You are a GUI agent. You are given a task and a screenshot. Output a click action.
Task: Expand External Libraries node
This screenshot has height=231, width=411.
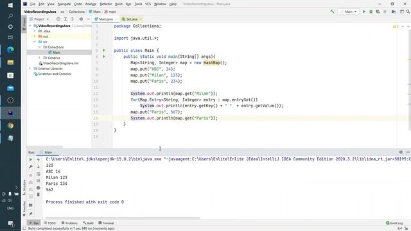pyautogui.click(x=30, y=69)
